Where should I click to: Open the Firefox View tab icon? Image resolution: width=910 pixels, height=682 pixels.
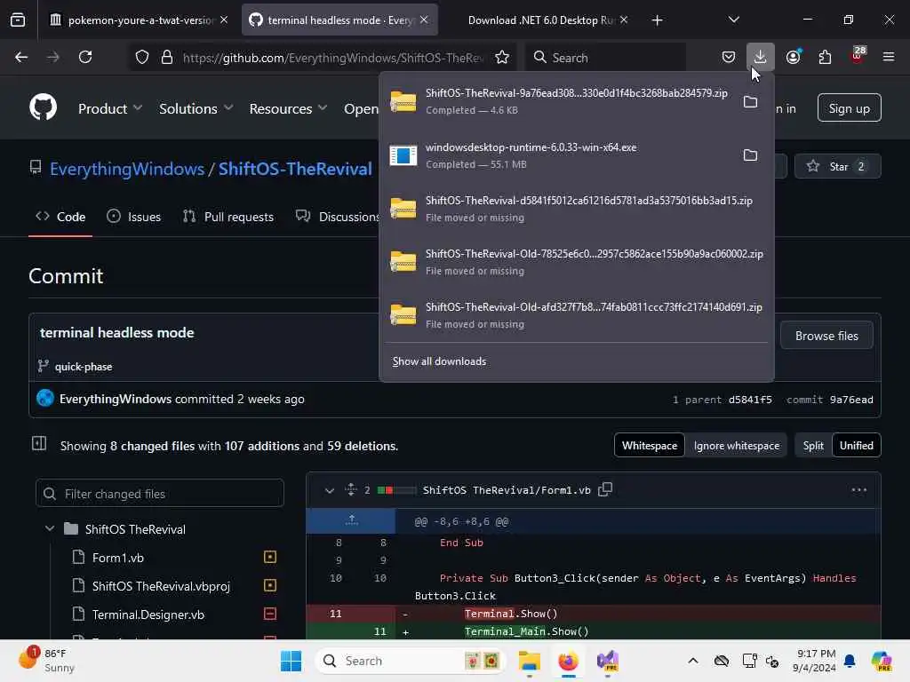click(x=18, y=20)
